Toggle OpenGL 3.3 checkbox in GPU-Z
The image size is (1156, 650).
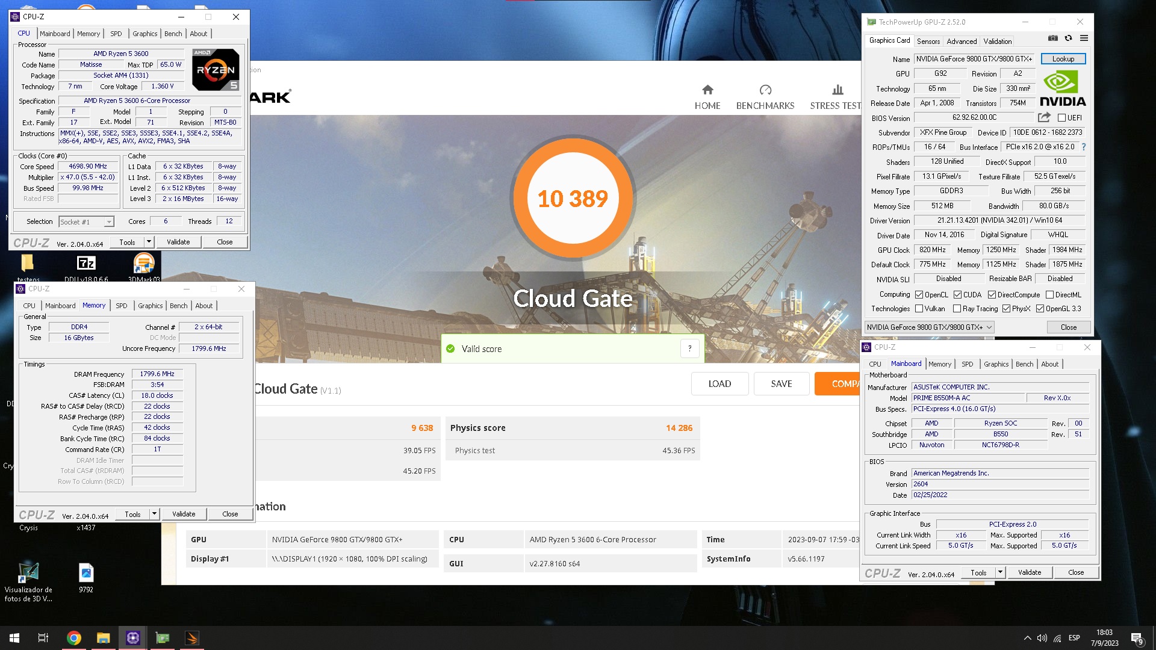coord(1040,309)
